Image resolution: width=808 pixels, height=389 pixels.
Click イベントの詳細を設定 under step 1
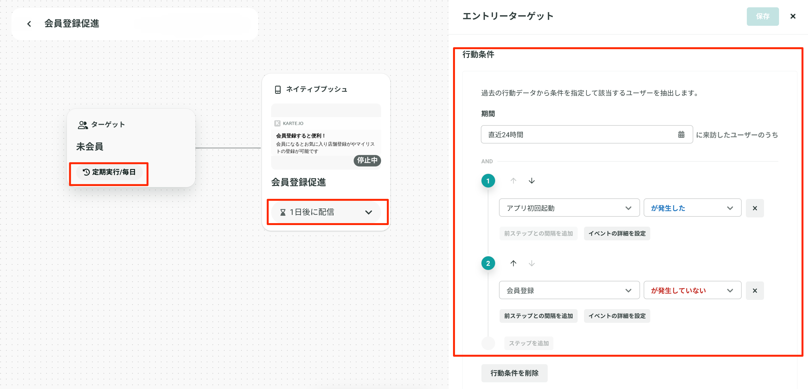tap(617, 233)
